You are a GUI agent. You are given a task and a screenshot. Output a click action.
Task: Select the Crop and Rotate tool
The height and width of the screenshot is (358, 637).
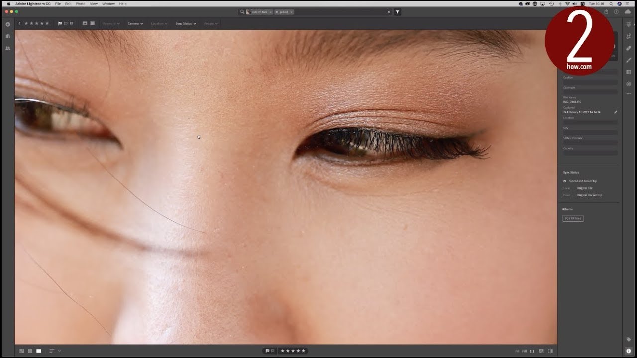point(629,36)
